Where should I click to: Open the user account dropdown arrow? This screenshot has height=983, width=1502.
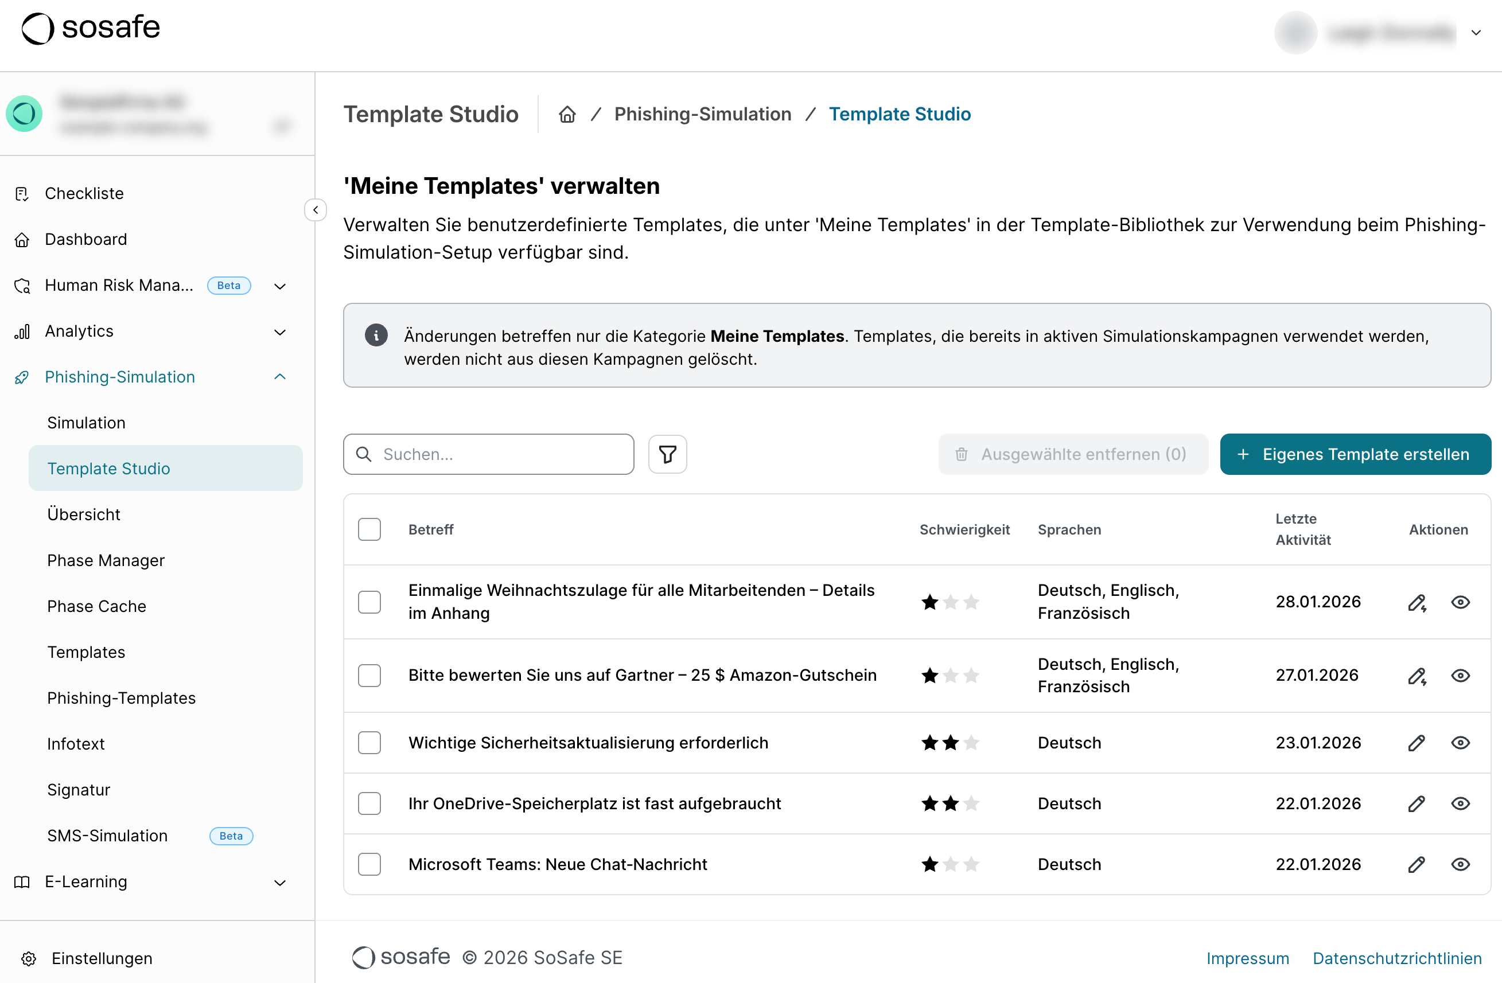pos(1476,33)
